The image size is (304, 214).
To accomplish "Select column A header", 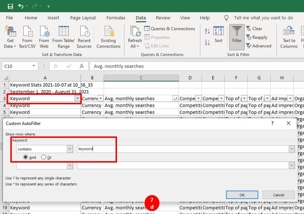I will click(45, 78).
